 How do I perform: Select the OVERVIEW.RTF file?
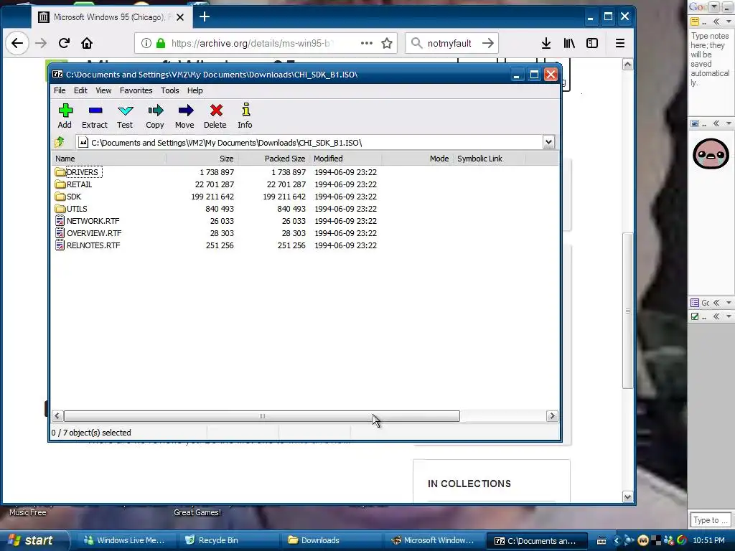coord(88,233)
